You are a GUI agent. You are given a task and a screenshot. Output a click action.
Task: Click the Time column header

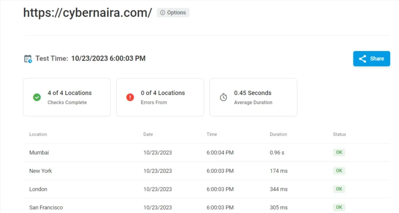point(212,134)
